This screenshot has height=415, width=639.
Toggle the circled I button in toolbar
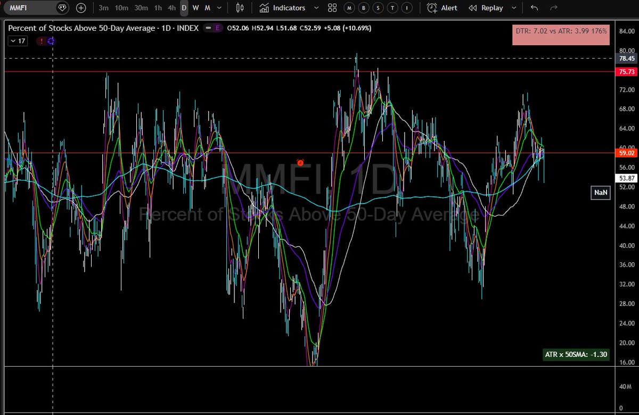tap(407, 8)
